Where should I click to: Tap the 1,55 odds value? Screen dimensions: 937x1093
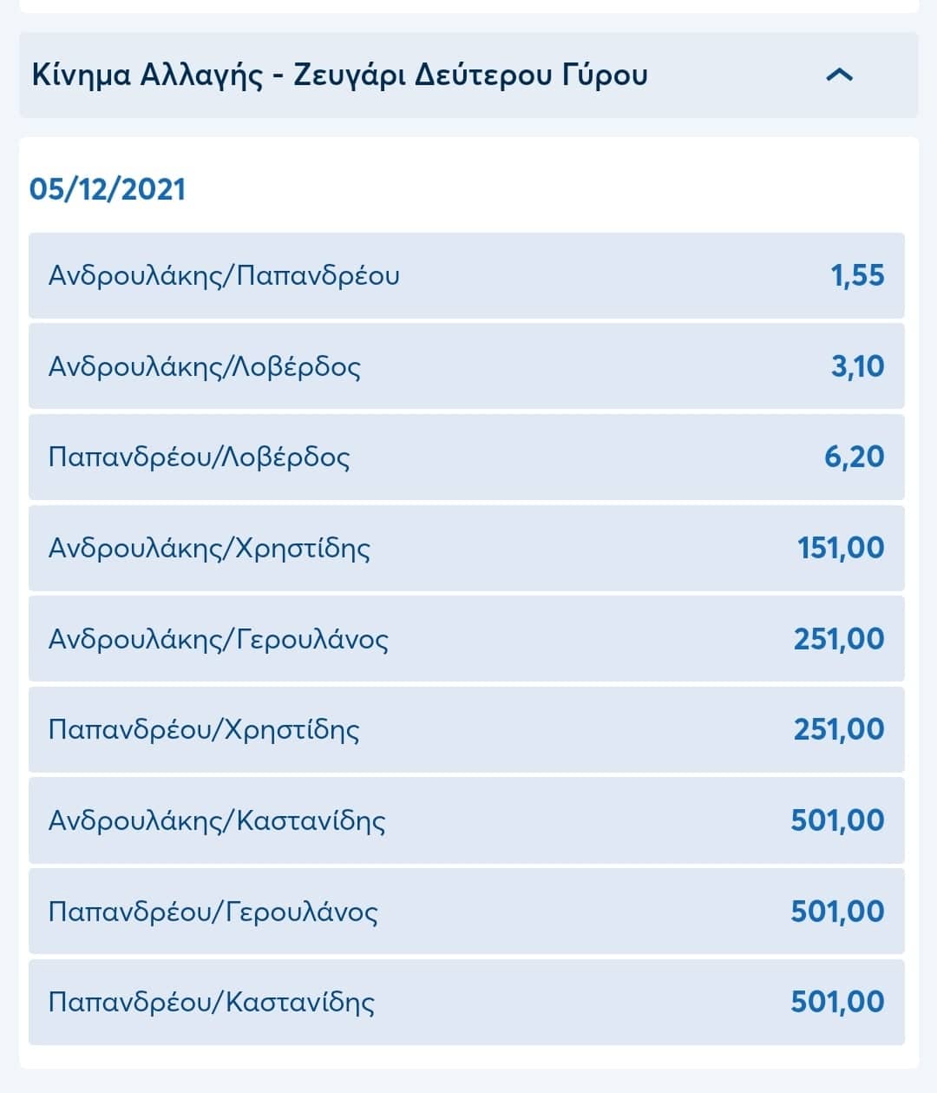point(857,275)
